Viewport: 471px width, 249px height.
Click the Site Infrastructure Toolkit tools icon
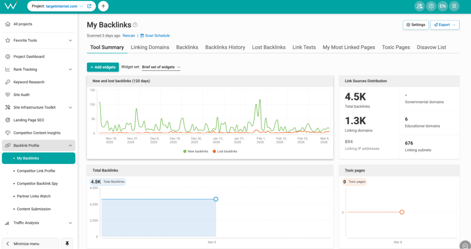[x=8, y=107]
